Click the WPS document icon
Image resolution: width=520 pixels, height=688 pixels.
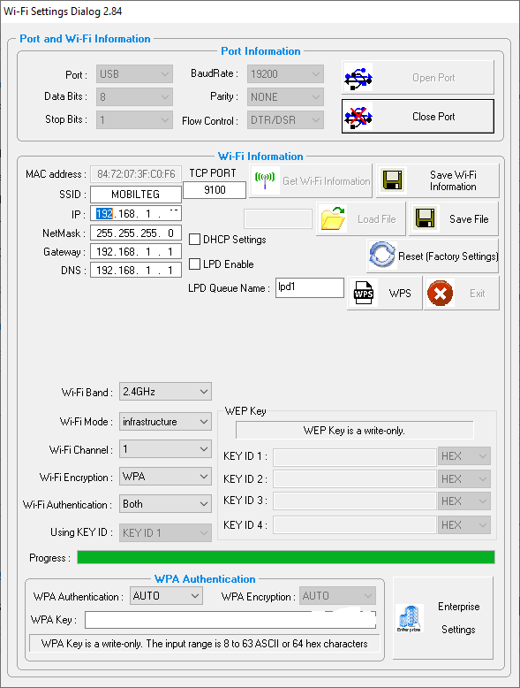(363, 293)
